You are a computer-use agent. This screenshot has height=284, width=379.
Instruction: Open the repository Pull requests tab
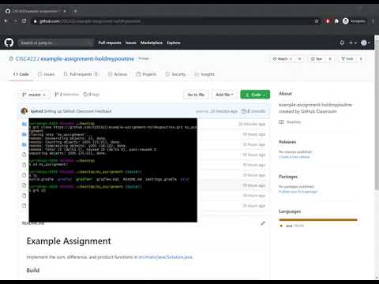tap(81, 74)
